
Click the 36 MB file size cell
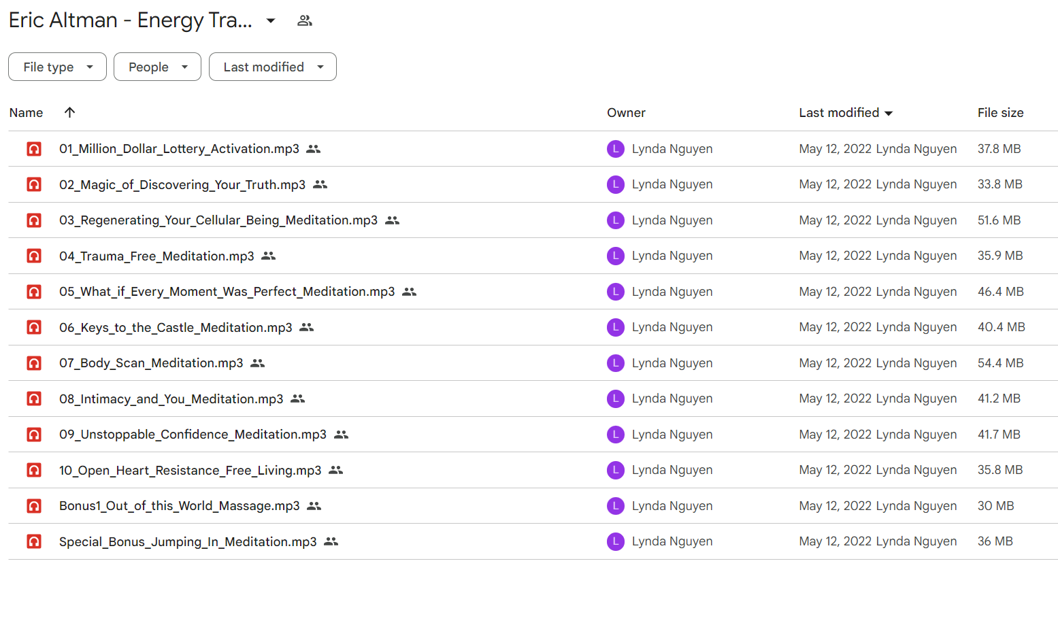995,541
